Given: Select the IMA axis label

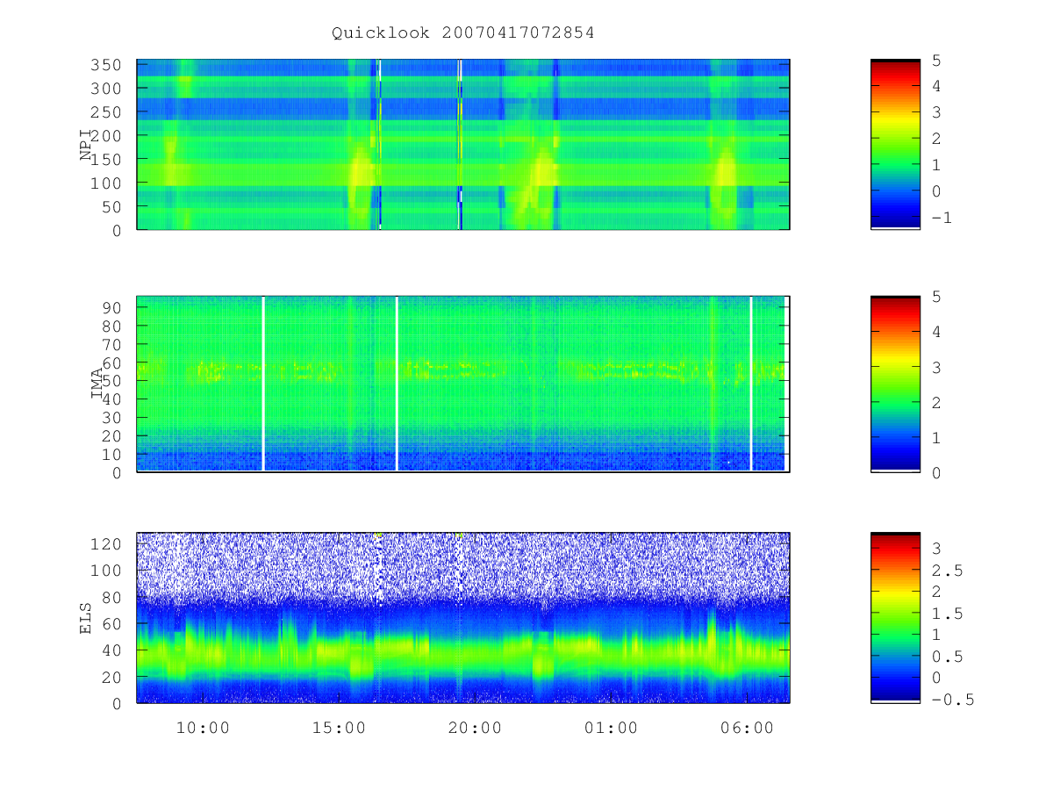Looking at the screenshot, I should tap(97, 384).
